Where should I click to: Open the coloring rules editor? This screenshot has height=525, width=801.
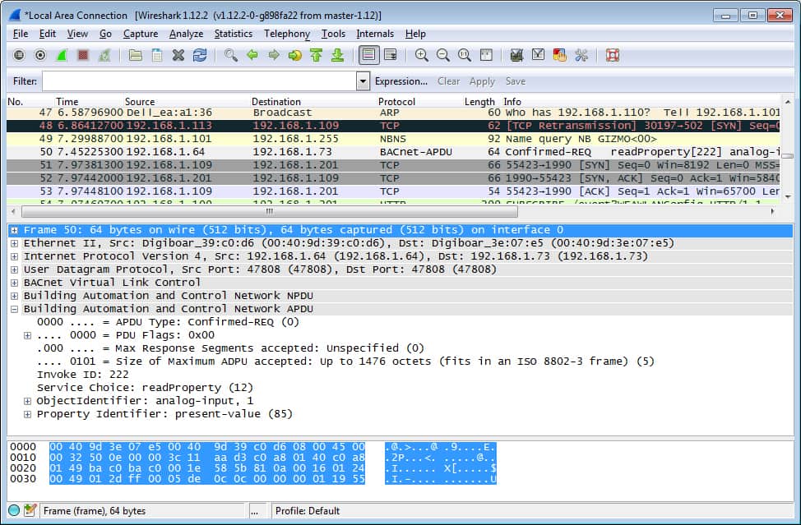pos(559,55)
